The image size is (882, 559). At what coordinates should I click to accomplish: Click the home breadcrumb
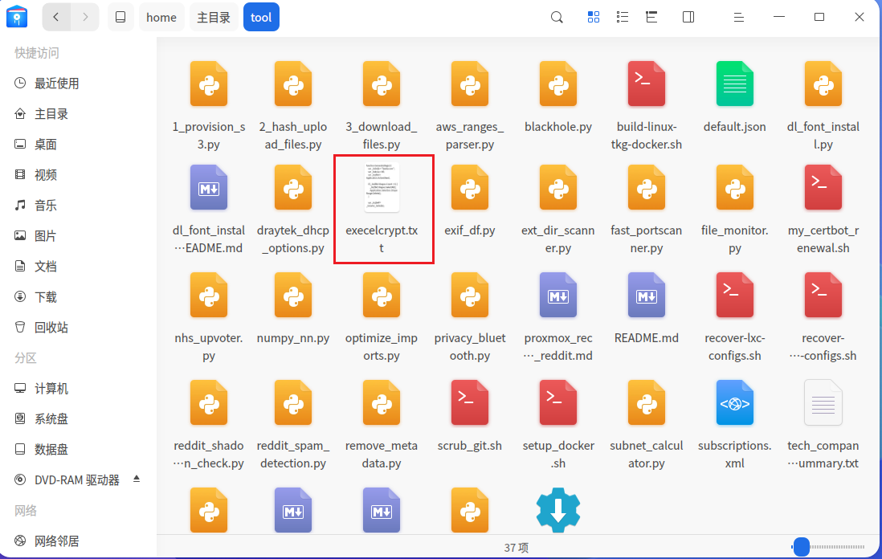pyautogui.click(x=161, y=17)
